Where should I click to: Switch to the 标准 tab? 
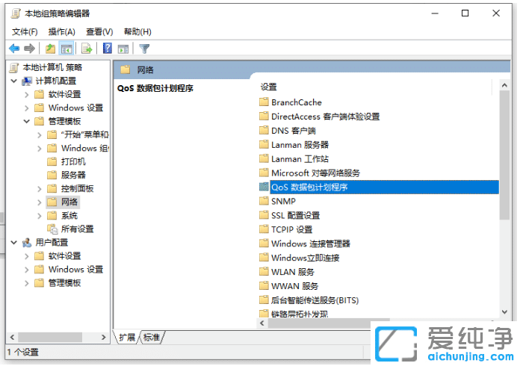click(152, 338)
